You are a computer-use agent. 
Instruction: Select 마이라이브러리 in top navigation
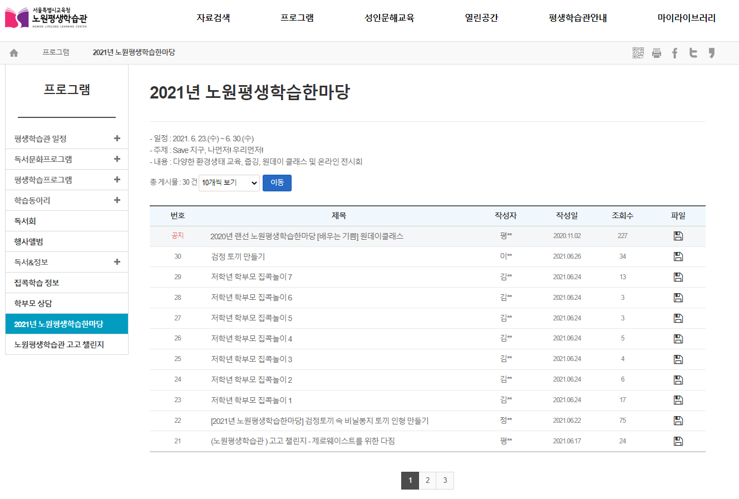[686, 18]
